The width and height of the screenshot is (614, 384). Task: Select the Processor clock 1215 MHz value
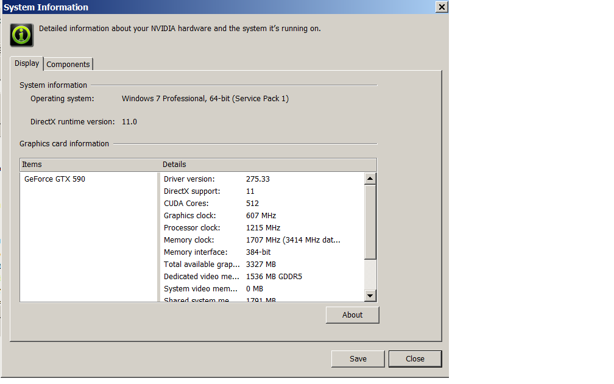coord(263,228)
